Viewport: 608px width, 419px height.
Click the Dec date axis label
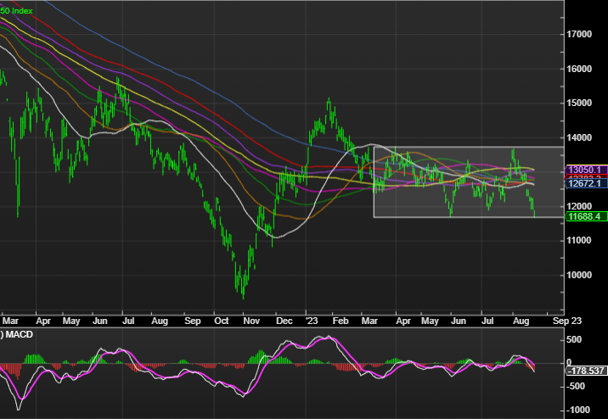coord(284,321)
